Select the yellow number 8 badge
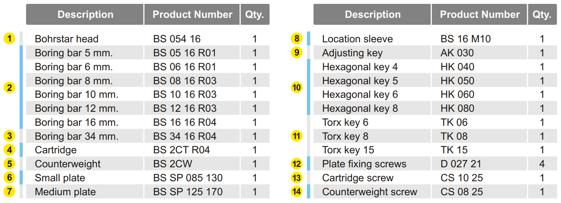The height and width of the screenshot is (203, 561). point(297,38)
